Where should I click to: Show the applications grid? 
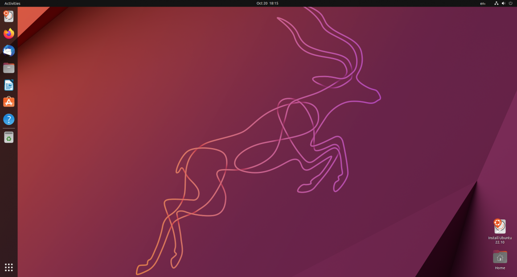[8, 267]
